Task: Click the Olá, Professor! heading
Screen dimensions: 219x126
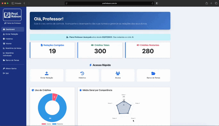Action: (49, 19)
